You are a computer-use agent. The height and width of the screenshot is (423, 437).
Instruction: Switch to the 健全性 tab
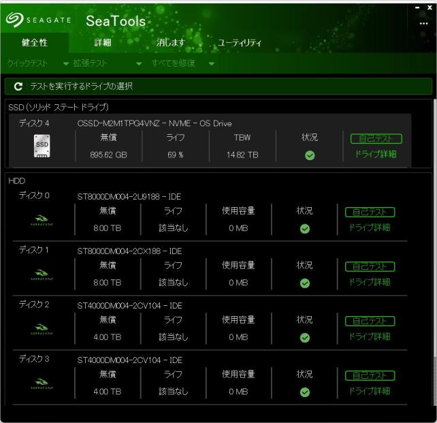point(35,43)
